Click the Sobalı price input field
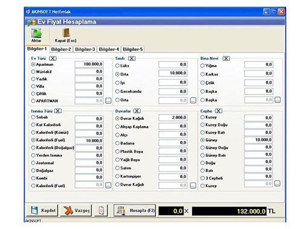This screenshot has height=229, width=308. coord(89,119)
